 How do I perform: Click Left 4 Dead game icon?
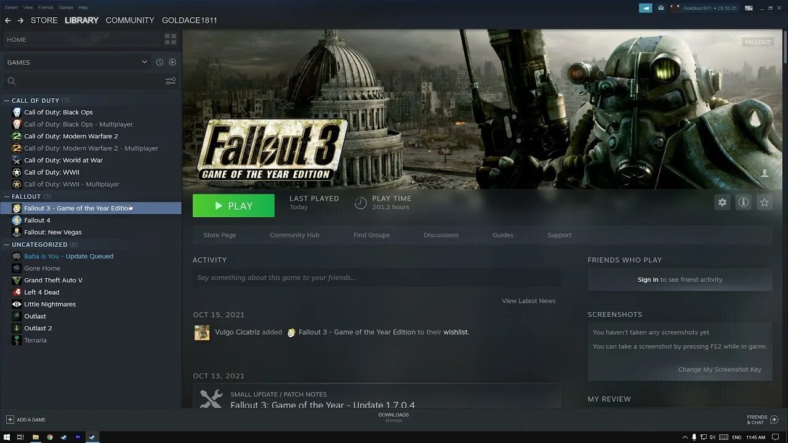(x=17, y=292)
